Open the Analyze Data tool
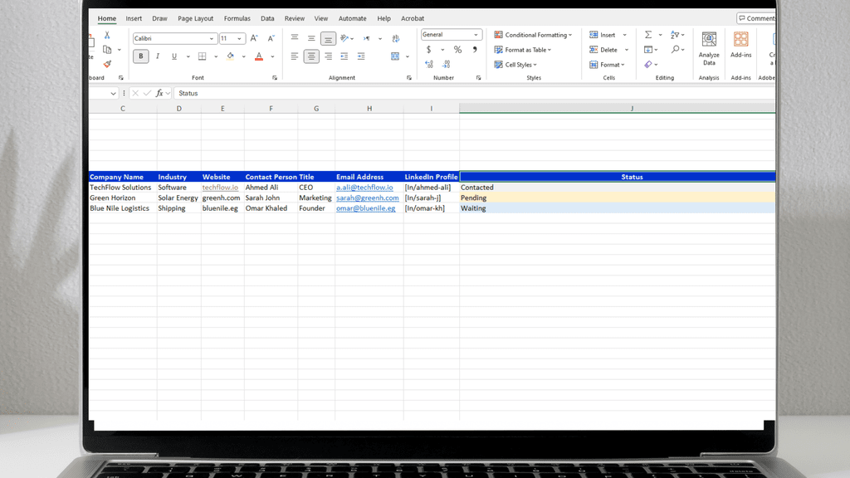Viewport: 850px width, 478px height. point(709,48)
